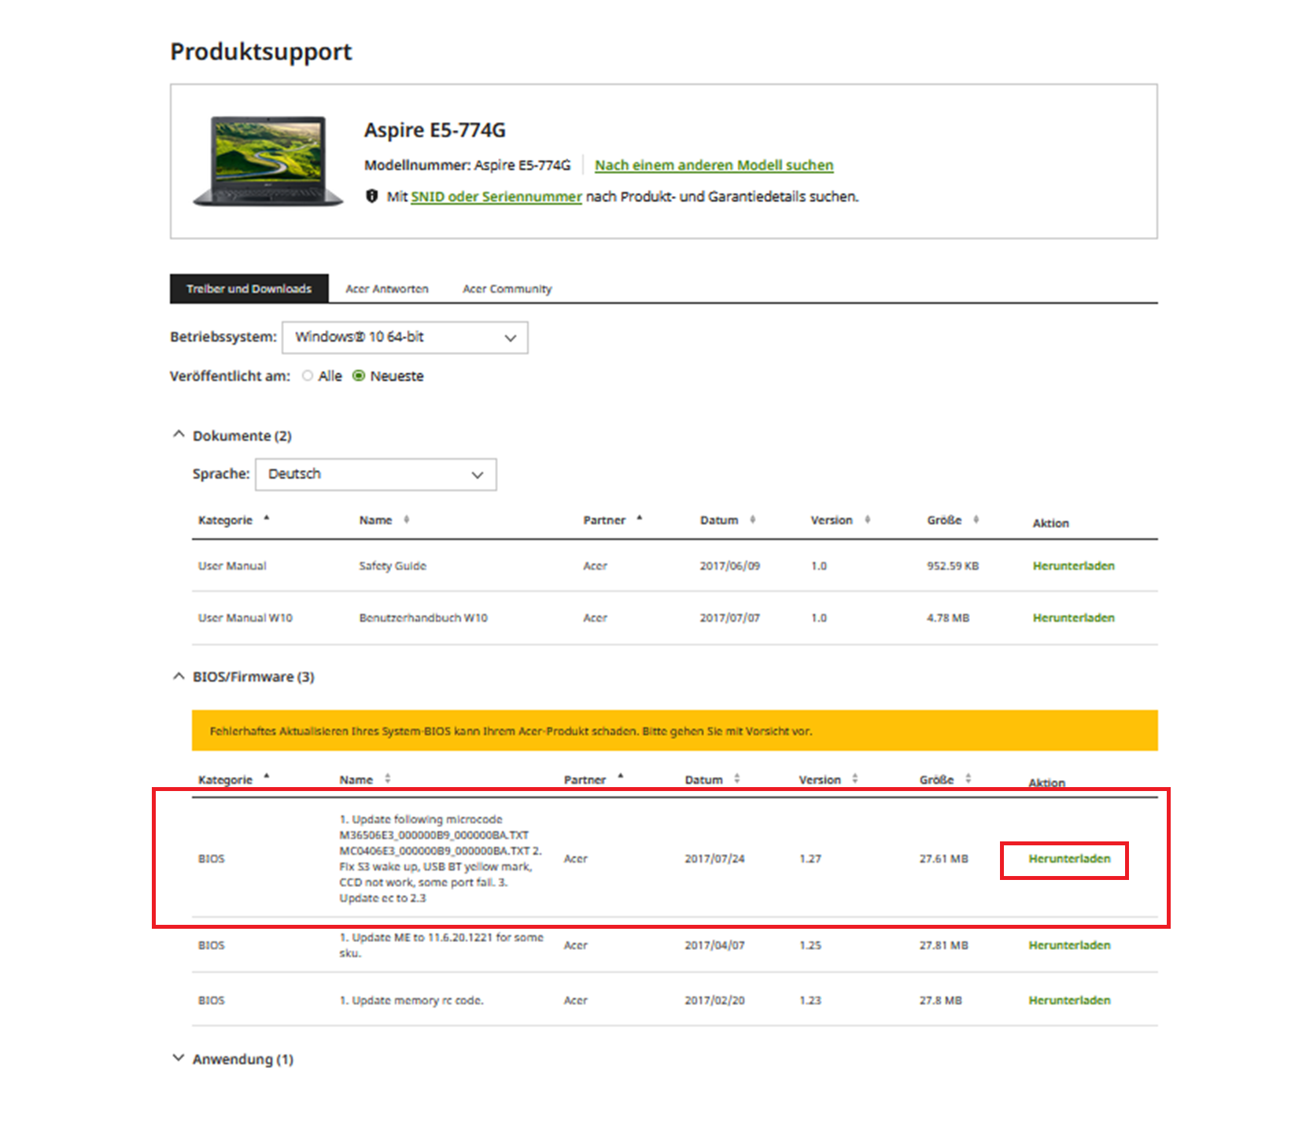Click the 'Safety Guide' name cell

[393, 566]
